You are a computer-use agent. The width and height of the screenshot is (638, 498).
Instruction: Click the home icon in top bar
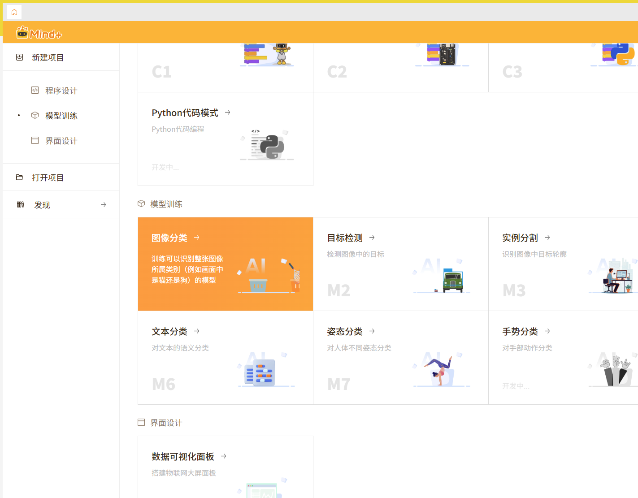pos(14,12)
